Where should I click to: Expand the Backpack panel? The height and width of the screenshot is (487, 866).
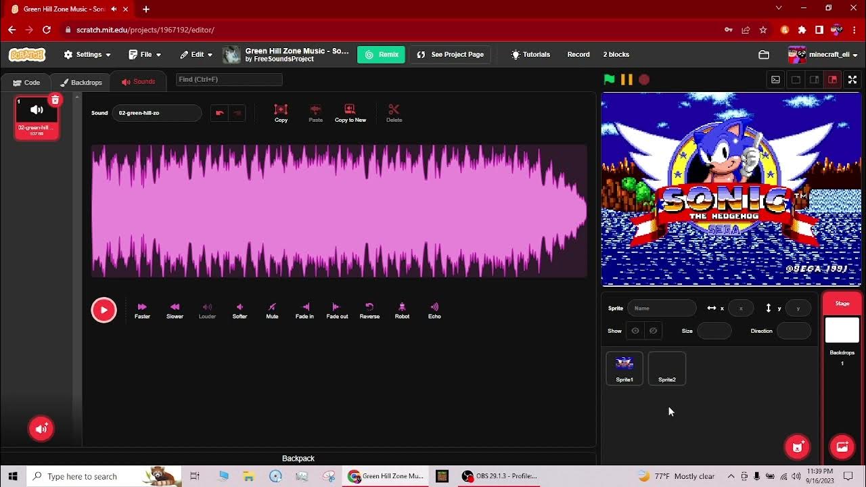coord(298,458)
